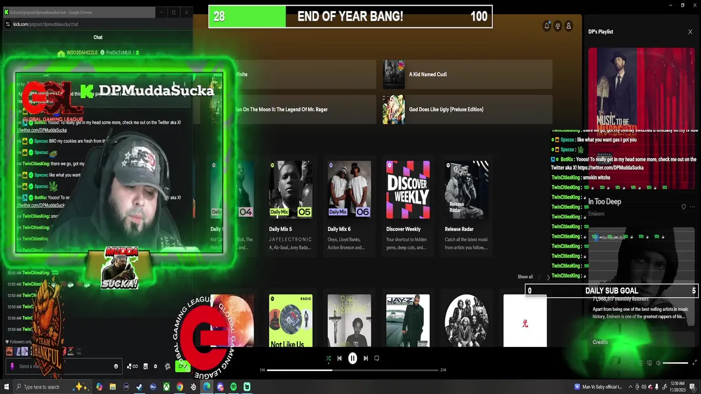701x394 pixels.
Task: Toggle shuffle in Spotify player
Action: [x=328, y=358]
